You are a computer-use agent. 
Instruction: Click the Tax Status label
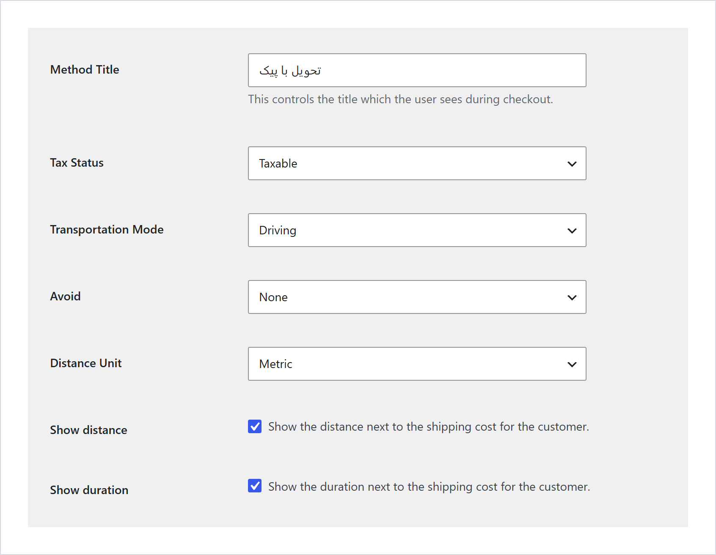[x=77, y=162]
